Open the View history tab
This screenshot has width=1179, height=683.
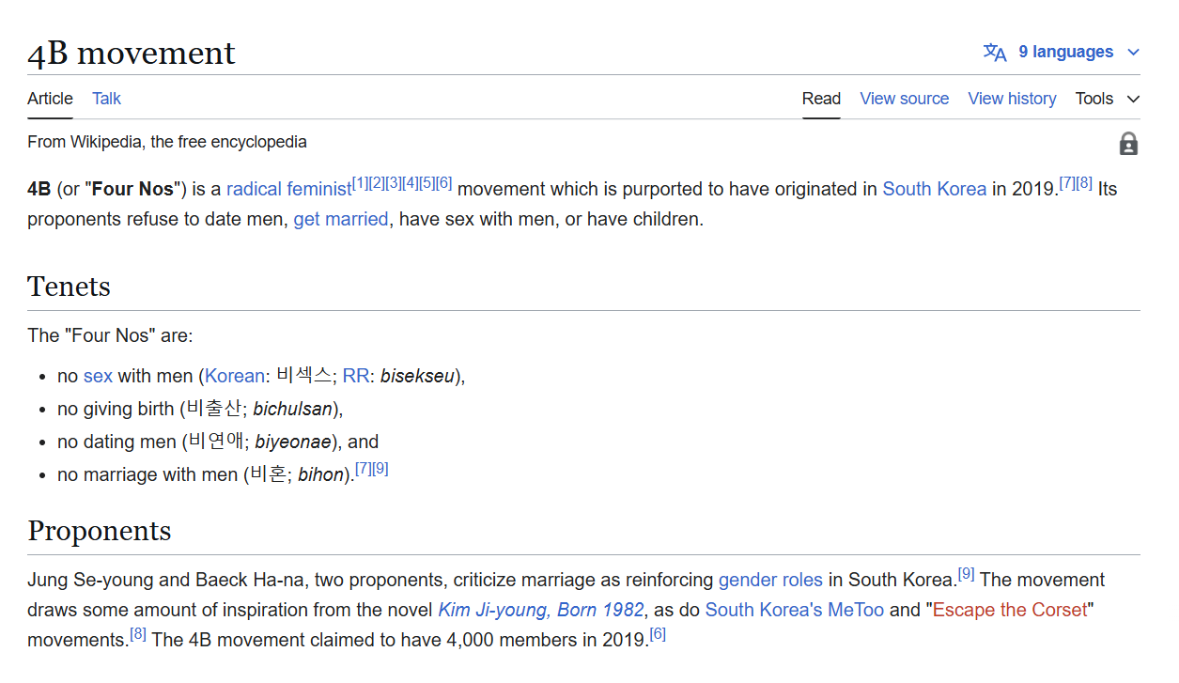tap(1012, 99)
